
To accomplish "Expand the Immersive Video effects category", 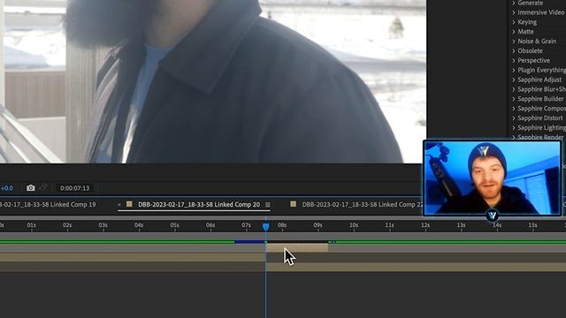I will coord(514,12).
